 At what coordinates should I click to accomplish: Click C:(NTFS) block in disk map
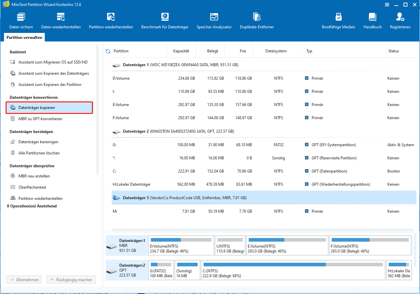[293, 270]
